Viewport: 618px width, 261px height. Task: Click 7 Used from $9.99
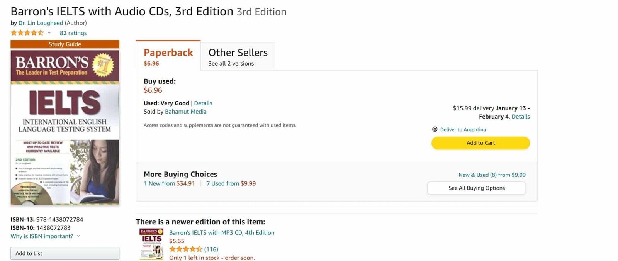[x=231, y=183]
